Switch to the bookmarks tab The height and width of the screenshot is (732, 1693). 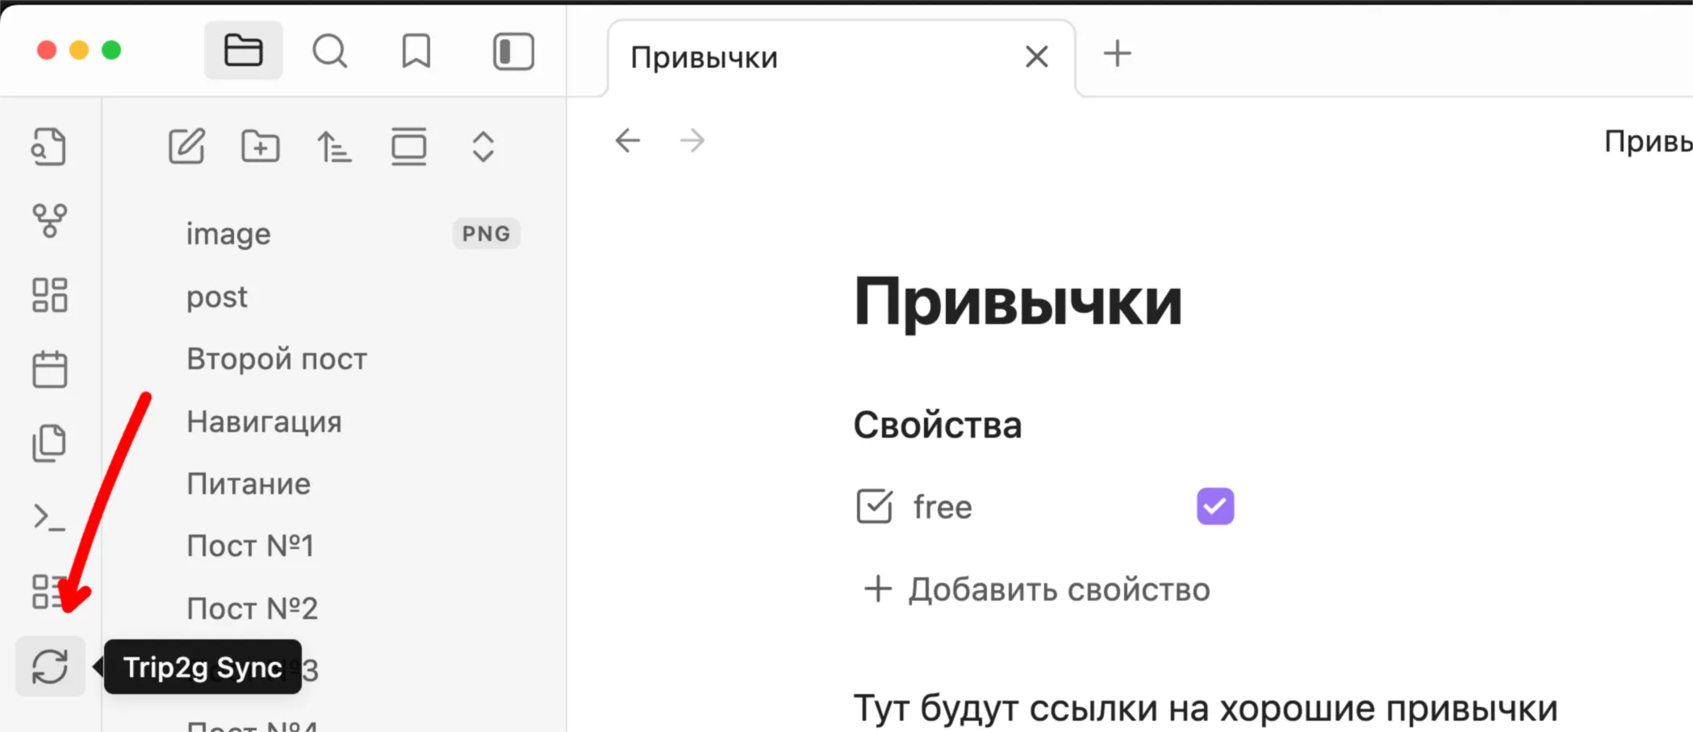click(x=416, y=52)
